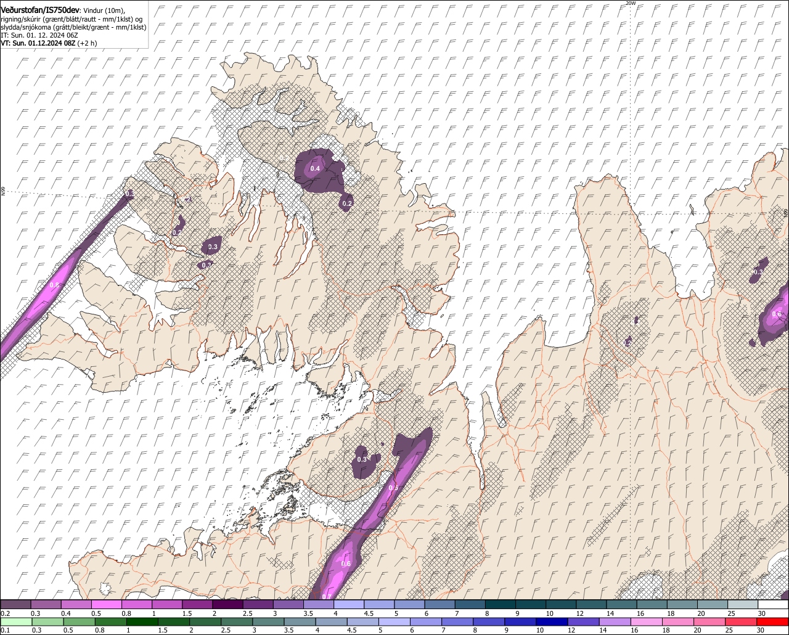Click the 'IT: Sun. 01. 12. 2024 06Z' line
The image size is (789, 635).
[x=39, y=36]
